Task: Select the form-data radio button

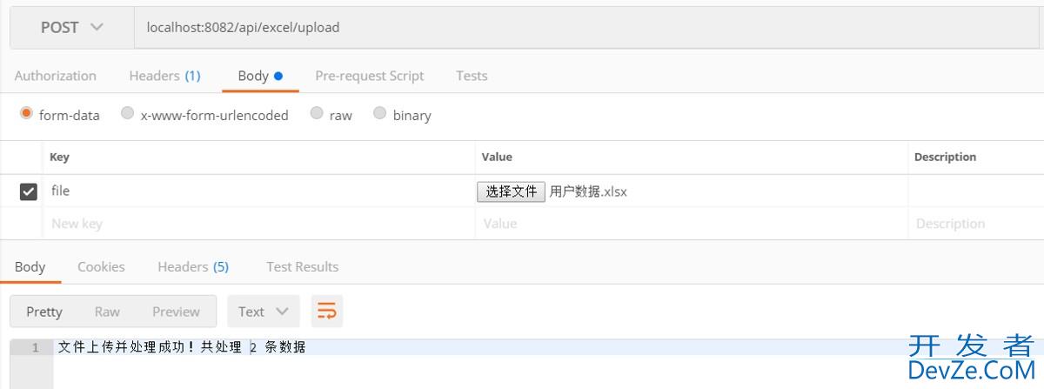Action: [26, 114]
